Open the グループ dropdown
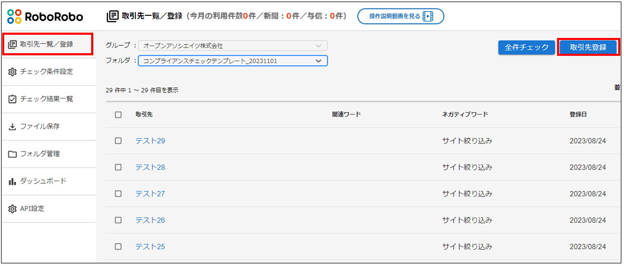The image size is (624, 266). (232, 46)
